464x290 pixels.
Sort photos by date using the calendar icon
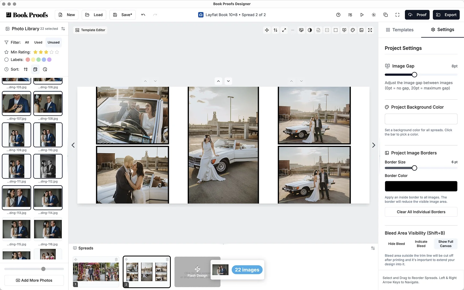tap(35, 69)
